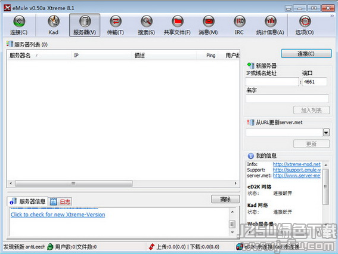Open 共享文件(F) shared files view
The height and width of the screenshot is (254, 338).
tap(177, 25)
